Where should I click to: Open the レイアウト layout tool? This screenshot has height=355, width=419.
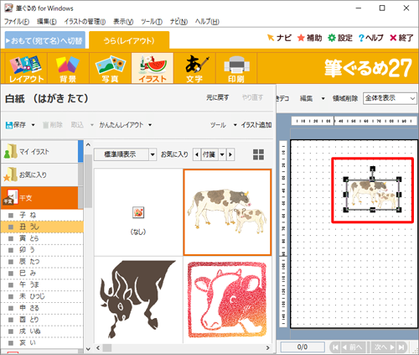26,68
